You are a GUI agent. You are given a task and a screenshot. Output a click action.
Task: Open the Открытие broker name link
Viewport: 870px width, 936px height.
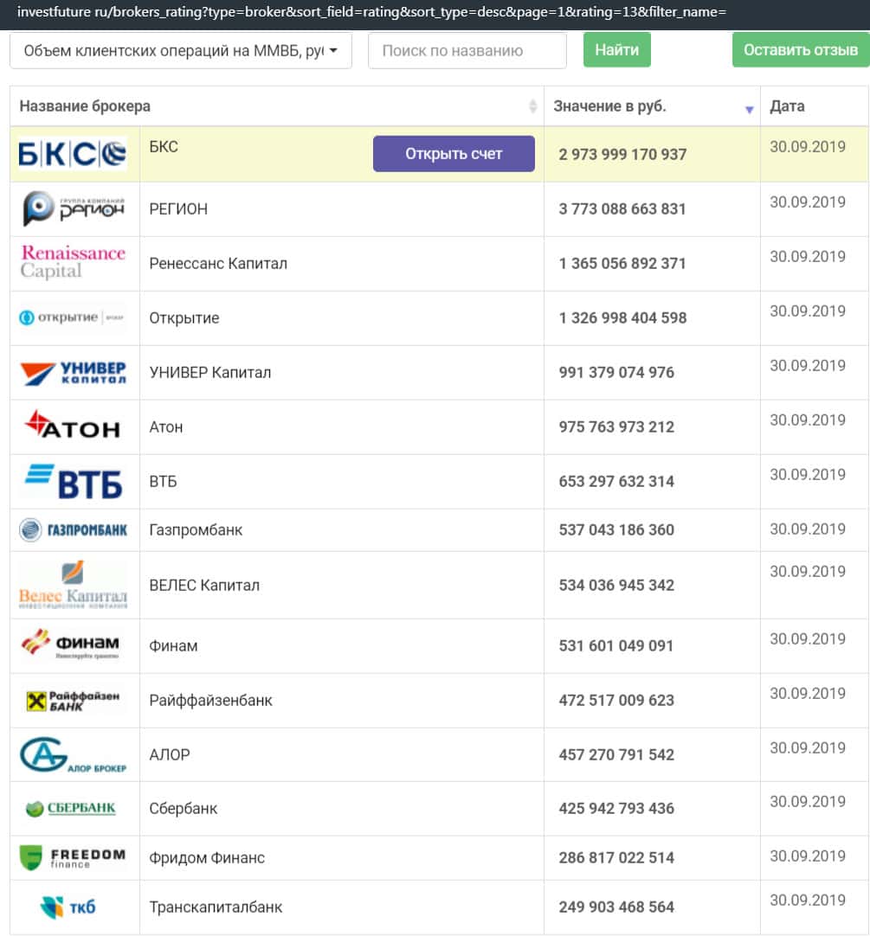(184, 317)
